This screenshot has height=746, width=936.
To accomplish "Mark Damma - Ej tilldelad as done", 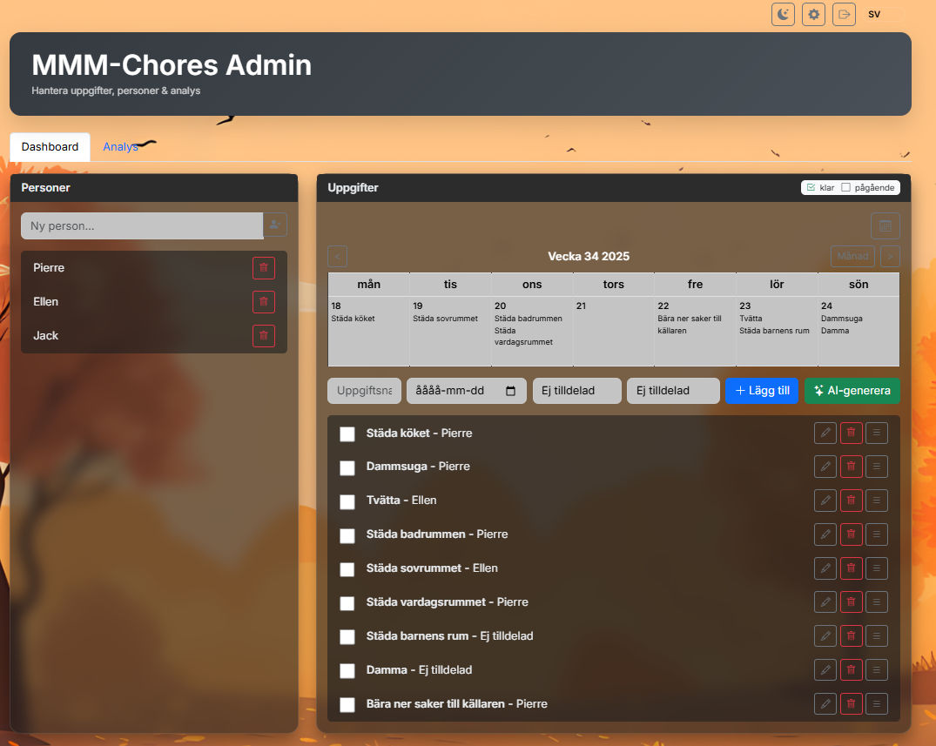I will 347,671.
